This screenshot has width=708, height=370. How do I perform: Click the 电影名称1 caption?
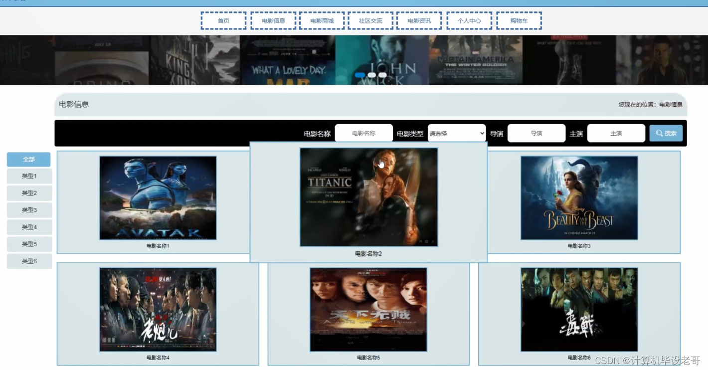tap(158, 246)
